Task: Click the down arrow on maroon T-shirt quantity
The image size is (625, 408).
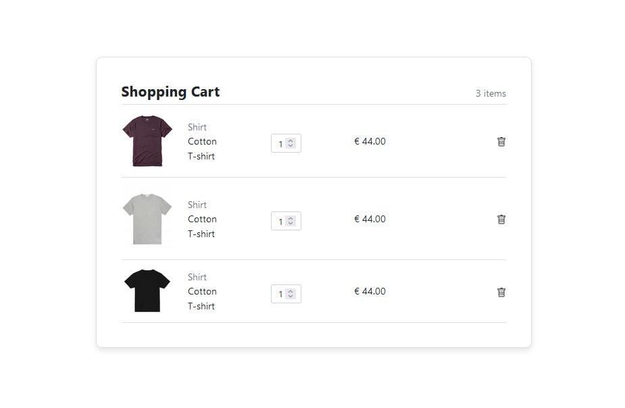Action: (291, 146)
